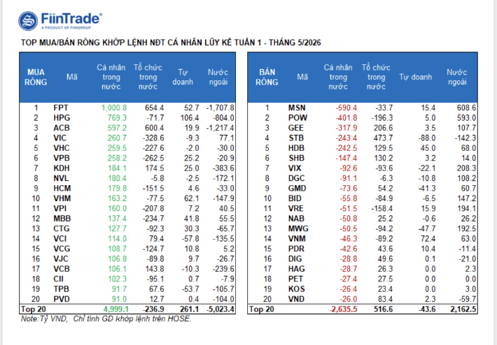Click the Top 20 total in buy table
This screenshot has width=497, height=345.
coord(34,309)
